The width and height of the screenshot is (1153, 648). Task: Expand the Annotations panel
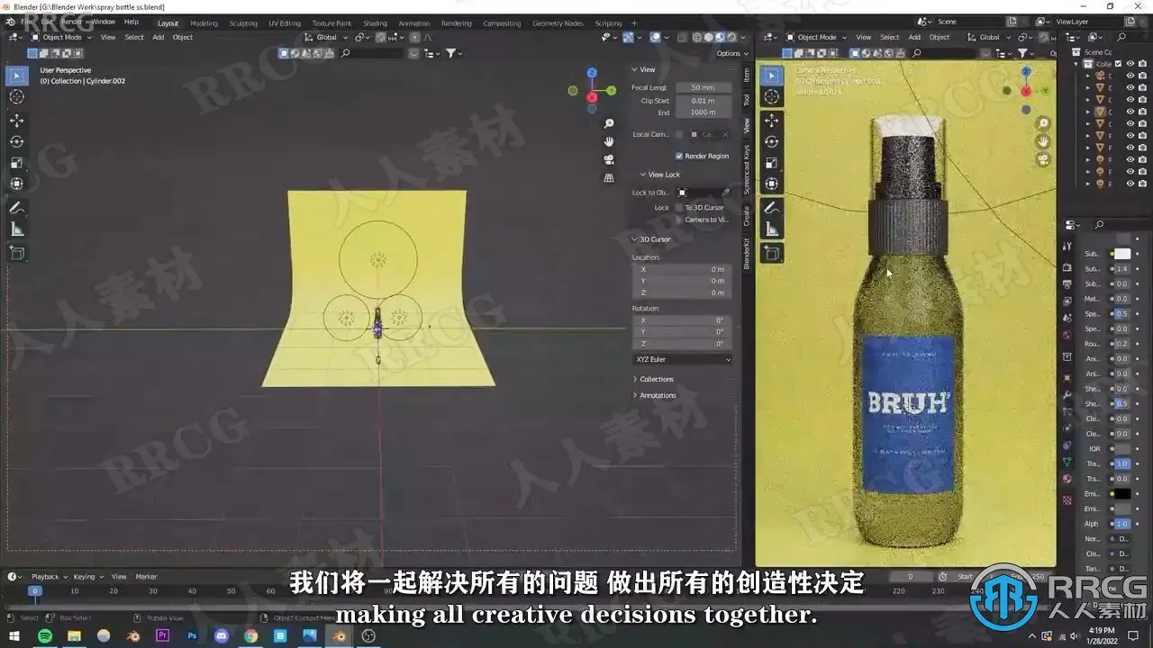[658, 395]
